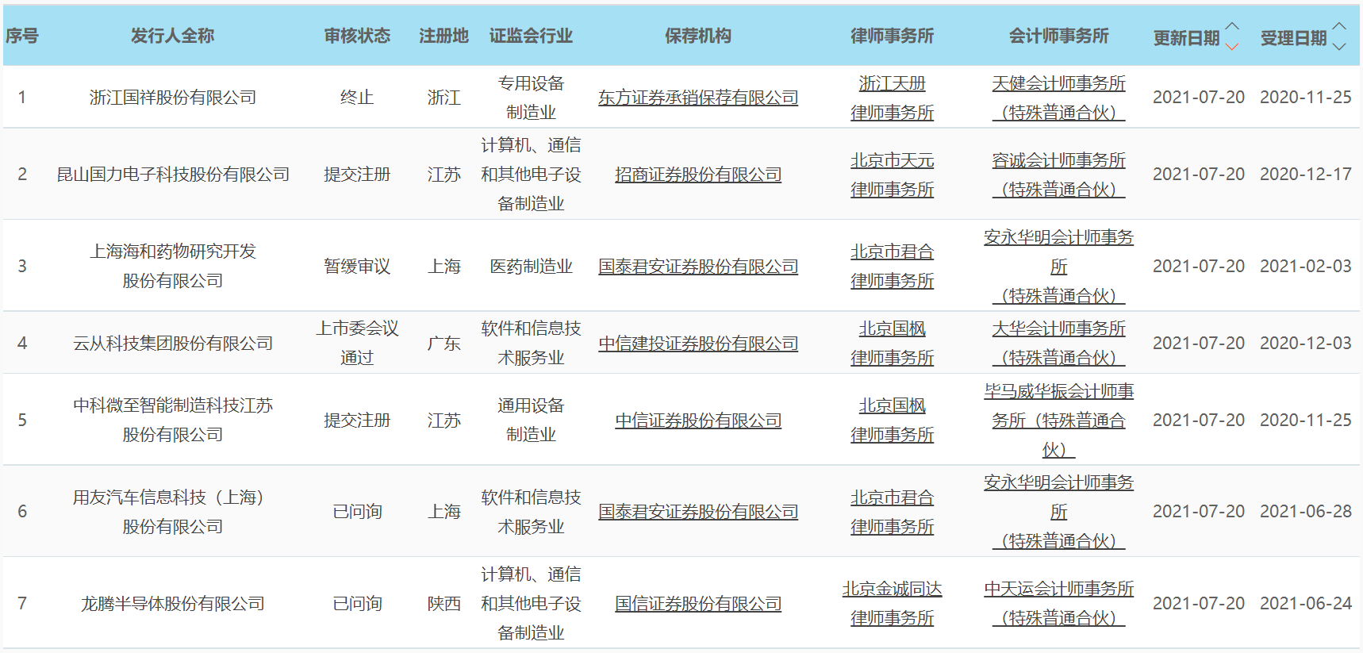Click the 更新日期 column header
The image size is (1363, 653).
(x=1186, y=37)
